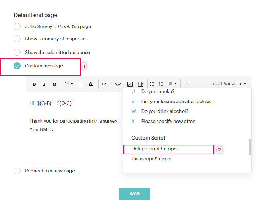Open the background color swatch
The image size is (270, 207).
point(80,84)
